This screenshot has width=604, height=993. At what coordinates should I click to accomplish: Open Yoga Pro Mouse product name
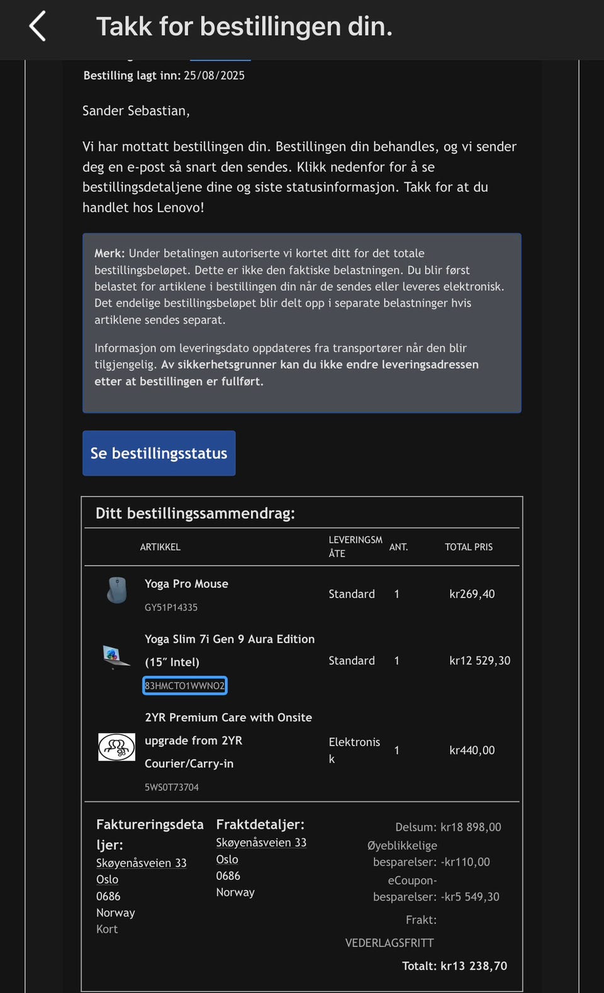point(186,584)
